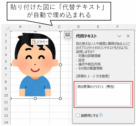Click the info icon next to 装飾用にする
The height and width of the screenshot is (126, 136).
pos(101,115)
